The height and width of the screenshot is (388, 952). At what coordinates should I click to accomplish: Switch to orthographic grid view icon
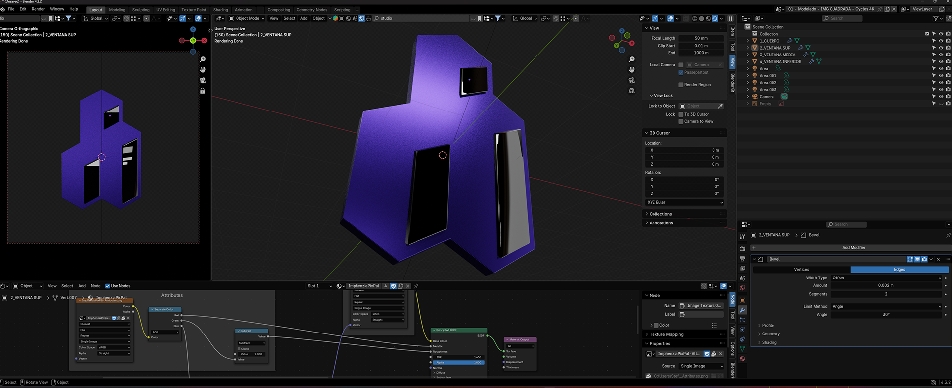[631, 91]
